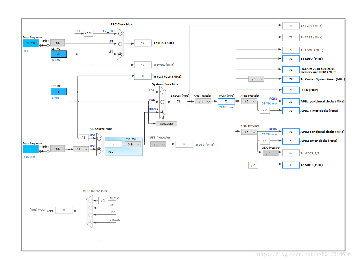
Task: Select LSI in RTC Clock Mux
Action: point(120,54)
